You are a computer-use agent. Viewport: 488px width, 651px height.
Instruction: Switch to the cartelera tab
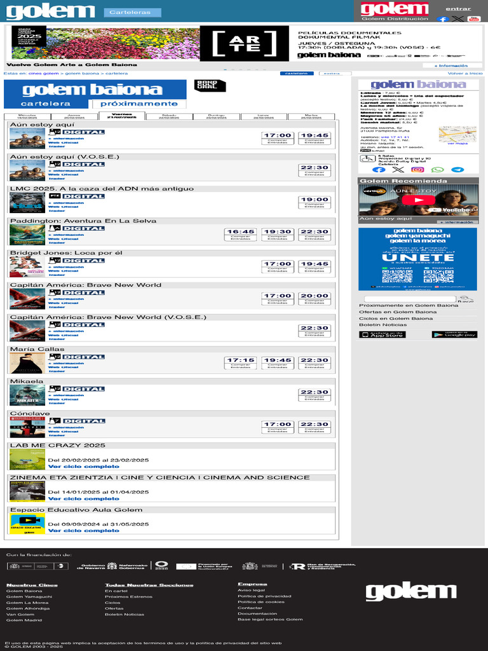tap(46, 104)
